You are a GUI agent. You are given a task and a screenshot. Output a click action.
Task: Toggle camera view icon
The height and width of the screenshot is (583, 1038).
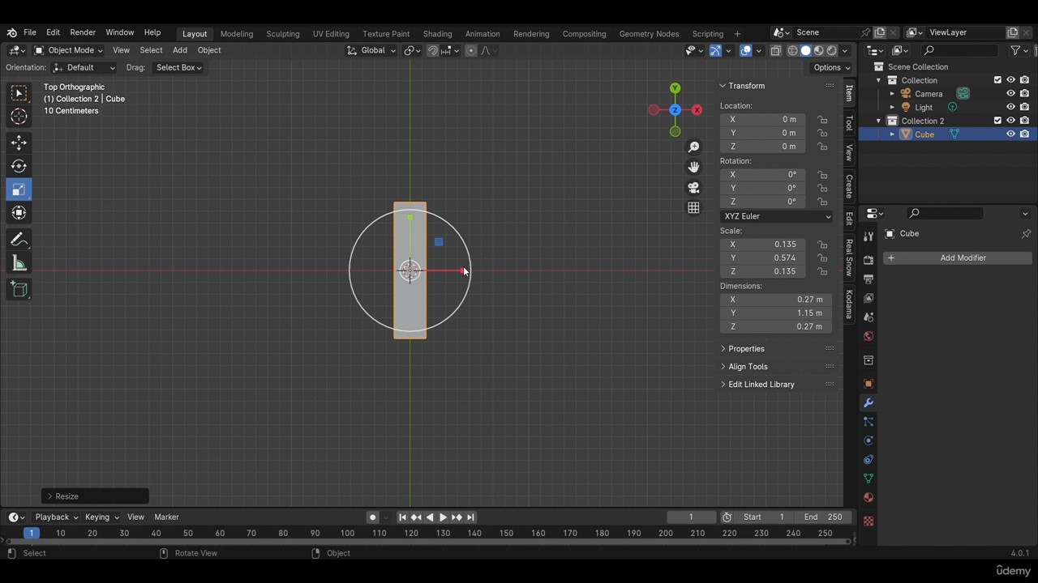[x=693, y=187]
